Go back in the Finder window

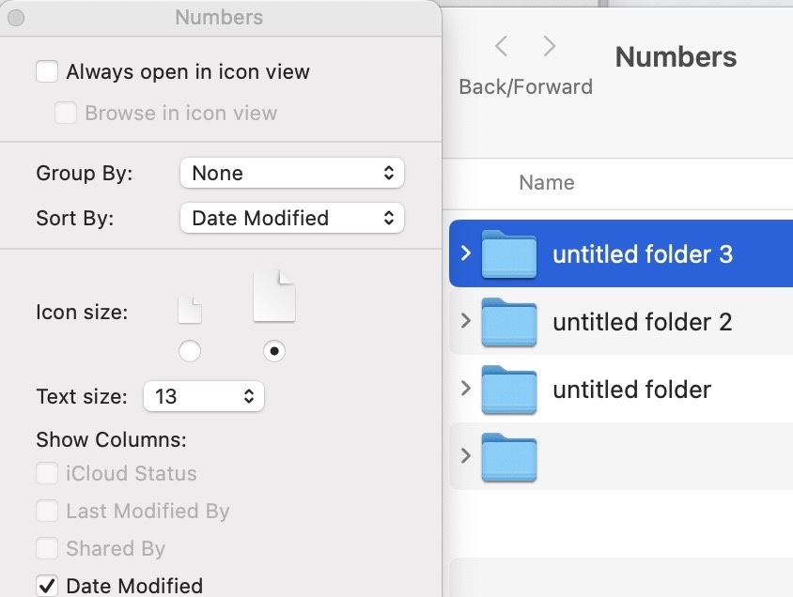coord(501,47)
